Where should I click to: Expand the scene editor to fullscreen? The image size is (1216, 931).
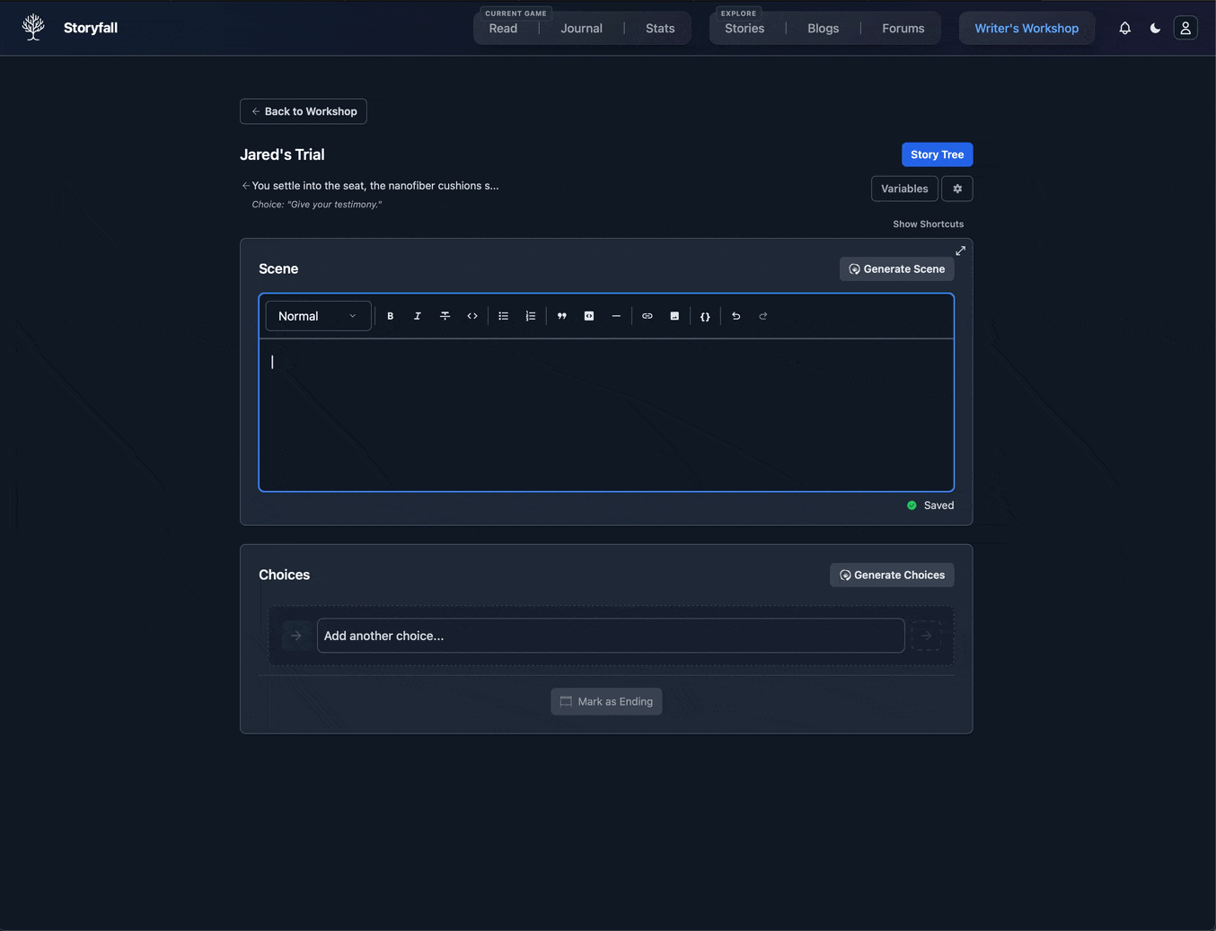pyautogui.click(x=960, y=250)
